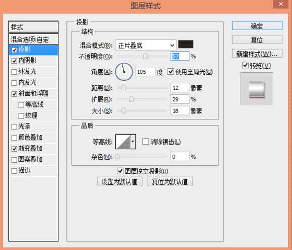Viewport: 292px width, 250px height.
Task: Click the 扩展 spread slider handle
Action: point(131,99)
